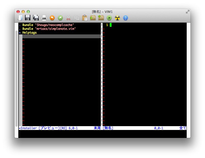Image resolution: width=205 pixels, height=158 pixels.
Task: Close the VIM1 window with red button
Action: pos(18,12)
